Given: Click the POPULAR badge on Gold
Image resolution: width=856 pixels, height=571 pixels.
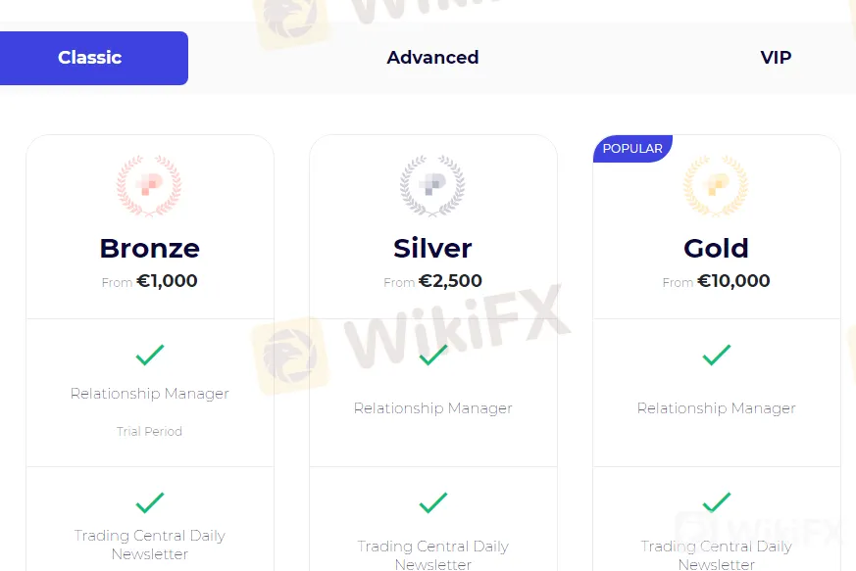Looking at the screenshot, I should click(632, 149).
